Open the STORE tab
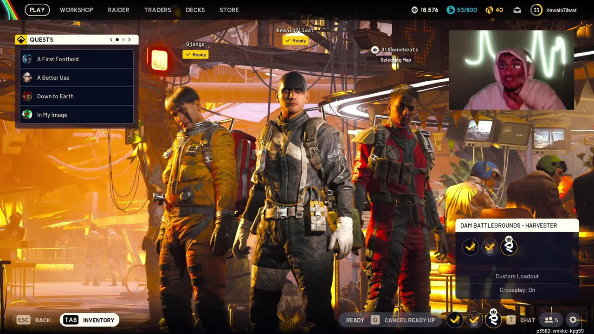The height and width of the screenshot is (334, 594). (229, 10)
